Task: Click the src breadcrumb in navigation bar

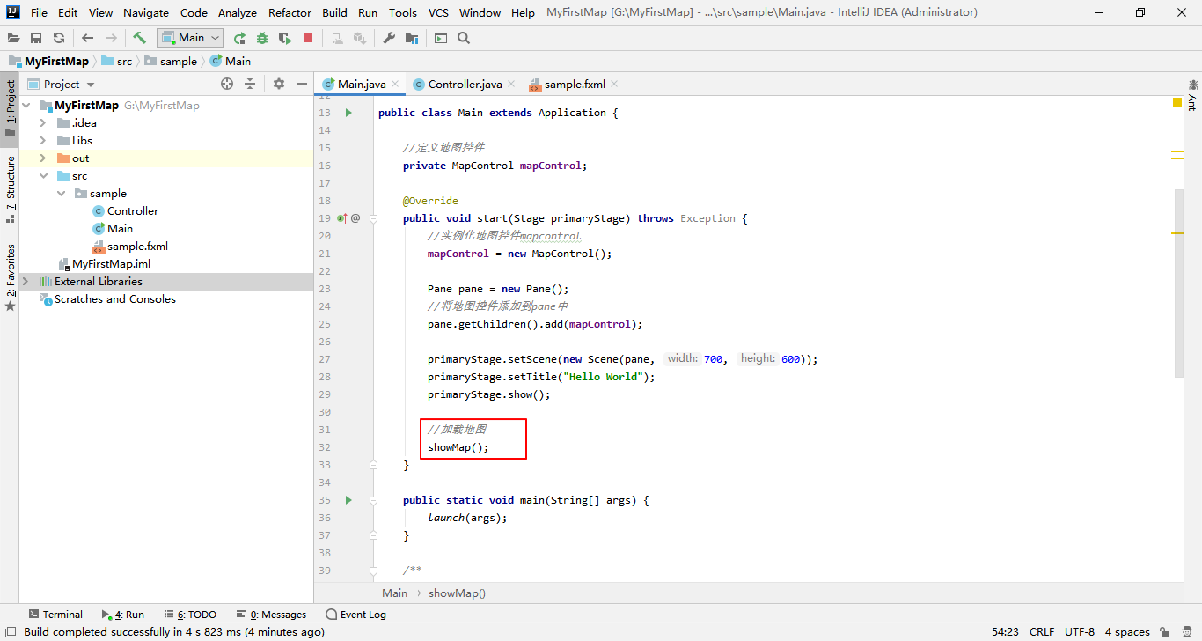Action: [117, 61]
